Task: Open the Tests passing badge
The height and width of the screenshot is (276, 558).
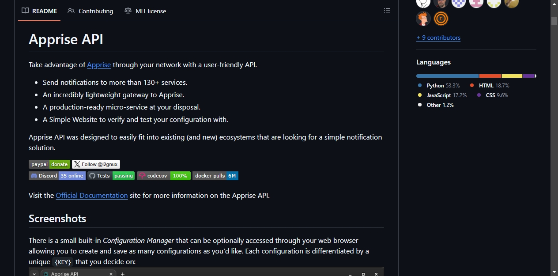Action: click(x=111, y=176)
